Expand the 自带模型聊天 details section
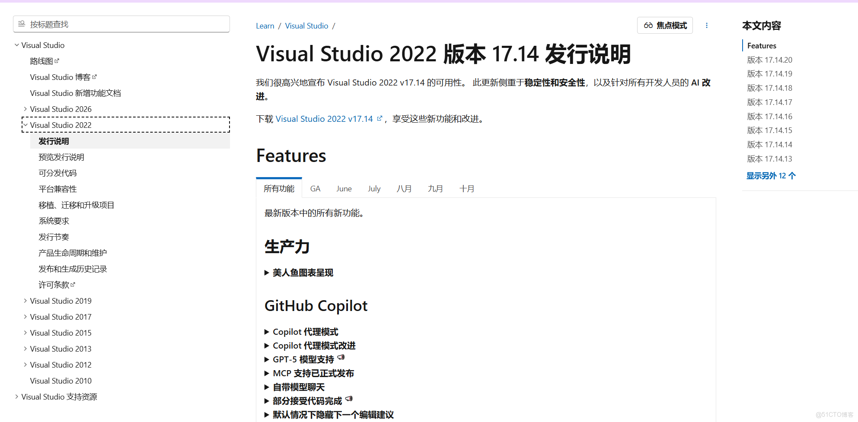 click(294, 387)
